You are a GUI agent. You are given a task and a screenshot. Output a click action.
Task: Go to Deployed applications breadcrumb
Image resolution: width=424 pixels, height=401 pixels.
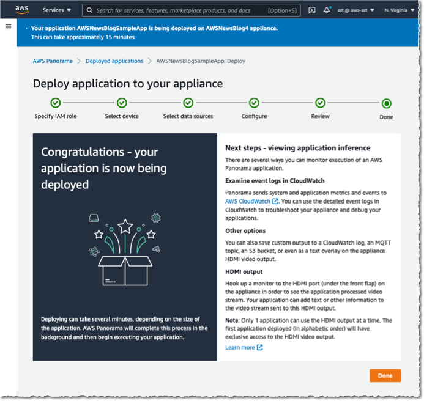114,61
